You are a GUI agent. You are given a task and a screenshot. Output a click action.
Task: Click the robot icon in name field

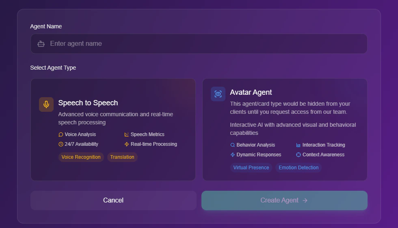point(41,44)
